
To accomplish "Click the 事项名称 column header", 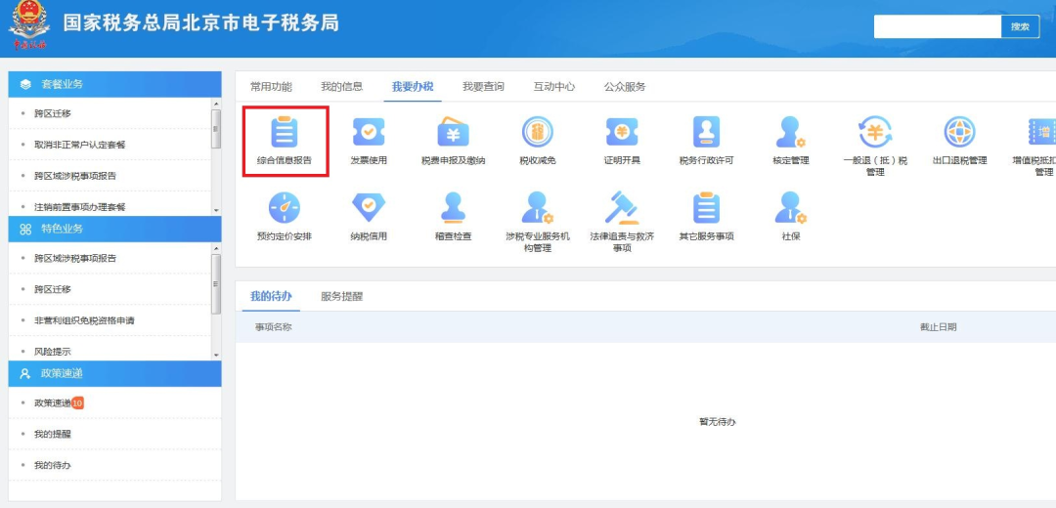I will [x=273, y=327].
